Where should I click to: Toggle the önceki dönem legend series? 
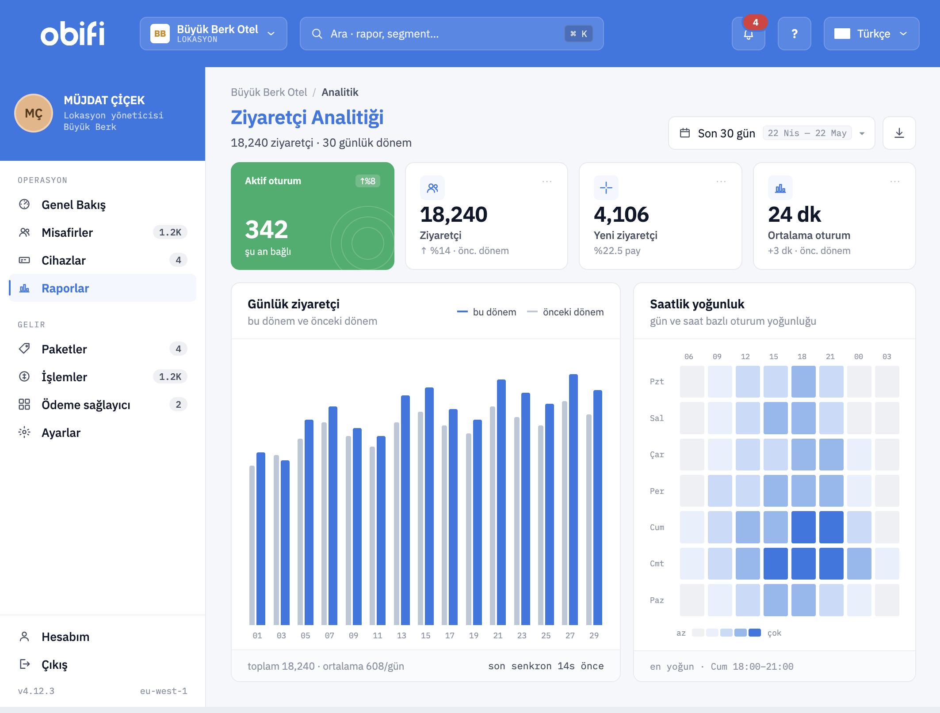[x=565, y=312]
